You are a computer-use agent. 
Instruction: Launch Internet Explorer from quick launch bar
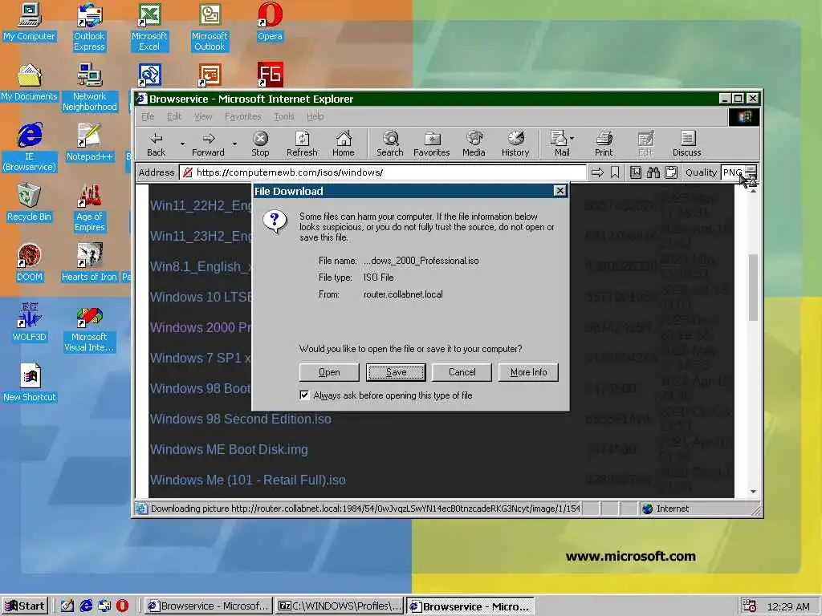[86, 606]
